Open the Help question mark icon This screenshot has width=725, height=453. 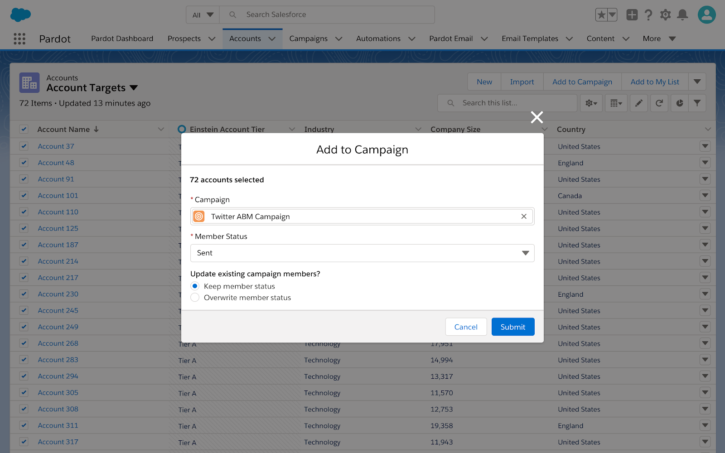point(648,15)
